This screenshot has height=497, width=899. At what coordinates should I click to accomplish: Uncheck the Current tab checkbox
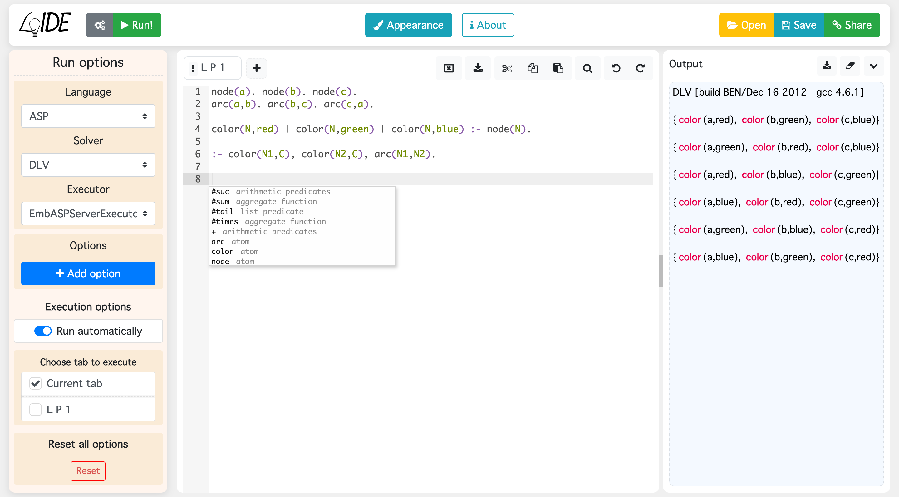tap(36, 383)
